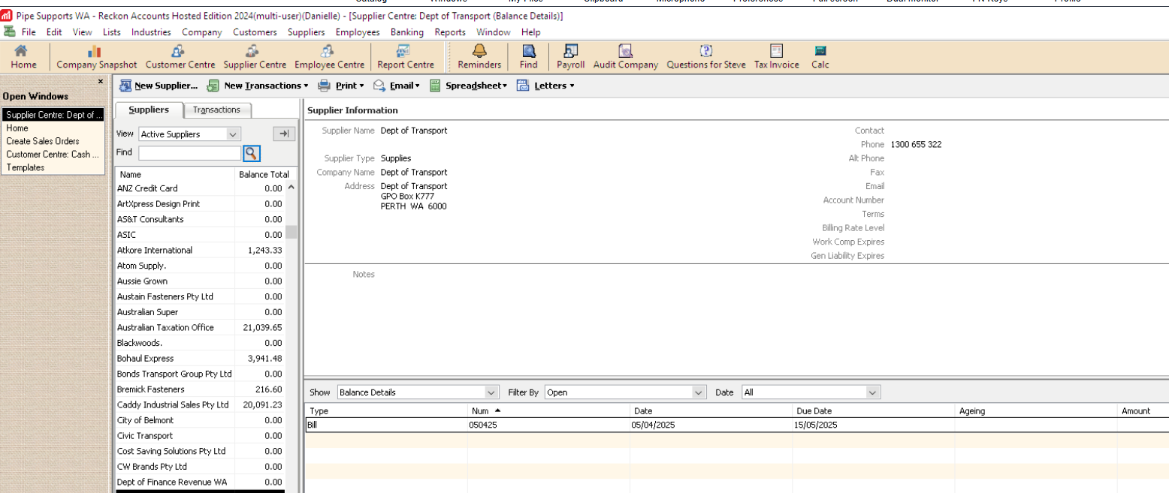
Task: Open the Help menu
Action: (531, 32)
